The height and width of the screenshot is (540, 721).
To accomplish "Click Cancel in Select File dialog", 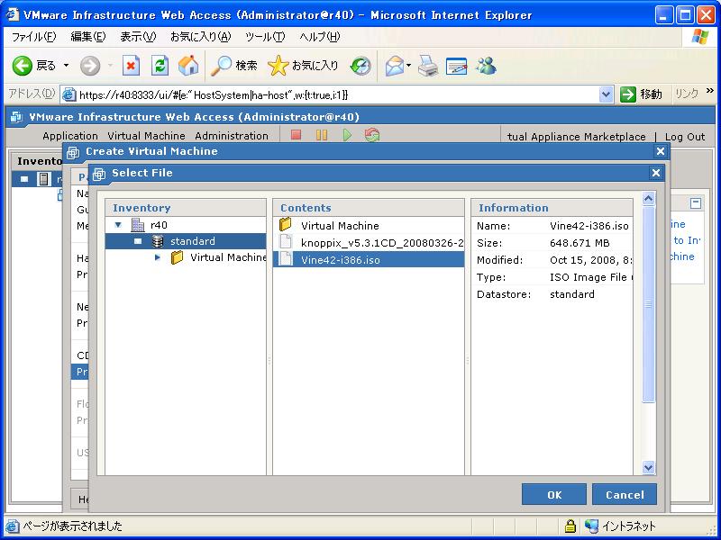I will (x=625, y=494).
